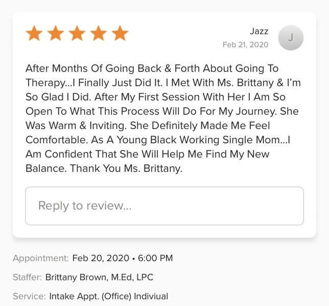Image resolution: width=329 pixels, height=306 pixels.
Task: Select the appointment date Feb 20, 2020
Action: tap(100, 258)
